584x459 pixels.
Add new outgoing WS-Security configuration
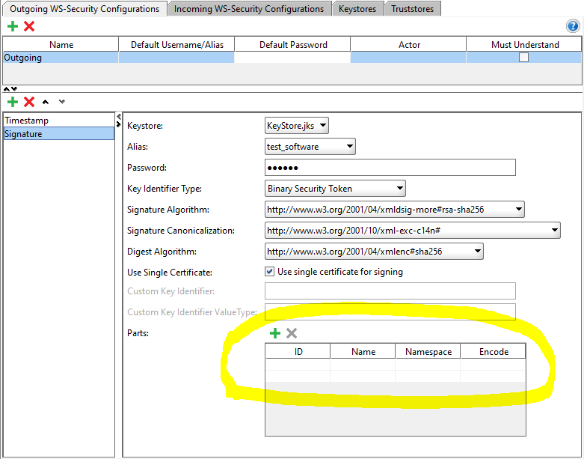[13, 26]
